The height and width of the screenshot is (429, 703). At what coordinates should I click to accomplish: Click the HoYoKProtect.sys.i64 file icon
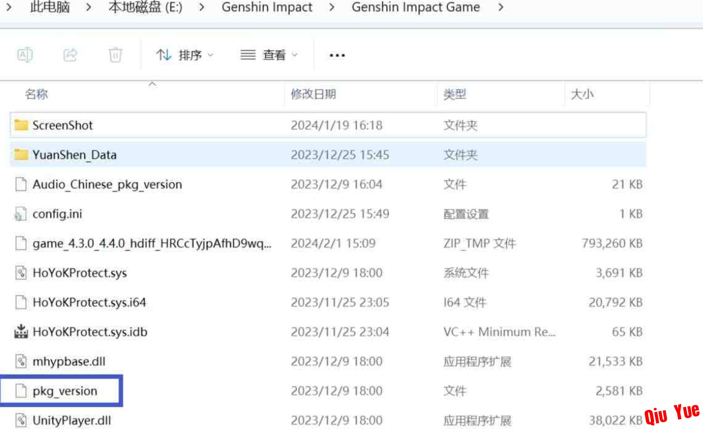[21, 302]
